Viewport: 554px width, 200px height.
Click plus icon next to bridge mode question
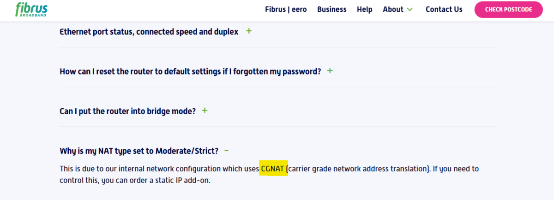[205, 111]
